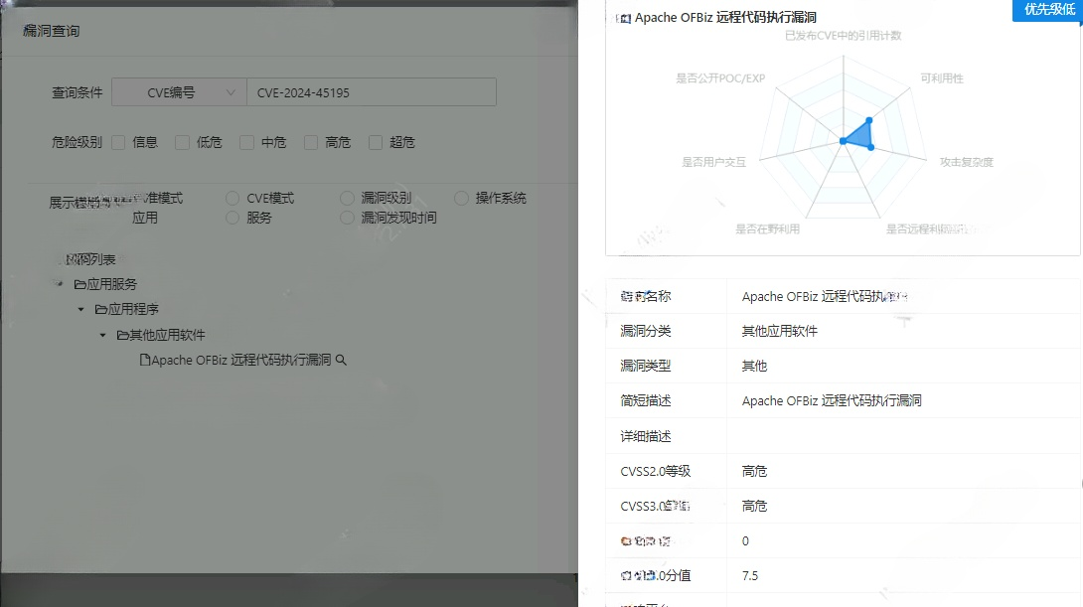Enable the 高危 severity filter
The height and width of the screenshot is (607, 1083).
[310, 142]
